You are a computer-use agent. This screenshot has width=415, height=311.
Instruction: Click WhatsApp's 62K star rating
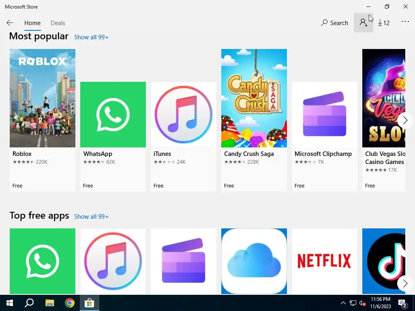[99, 162]
